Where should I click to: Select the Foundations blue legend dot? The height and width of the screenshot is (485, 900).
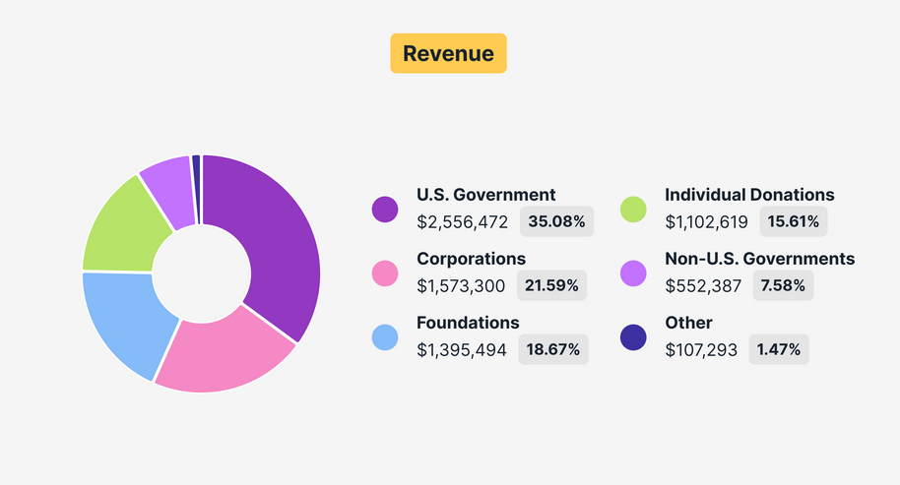[x=384, y=337]
